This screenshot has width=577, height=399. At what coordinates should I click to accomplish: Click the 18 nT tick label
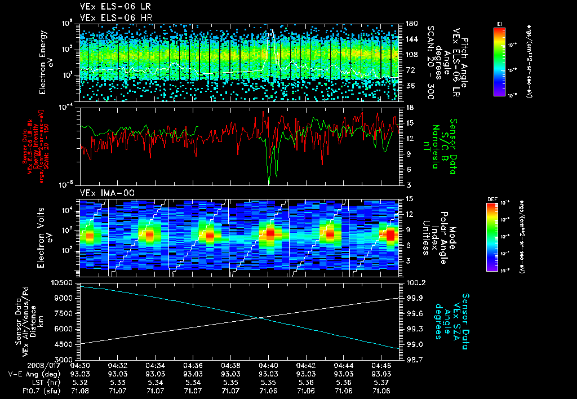[x=409, y=108]
